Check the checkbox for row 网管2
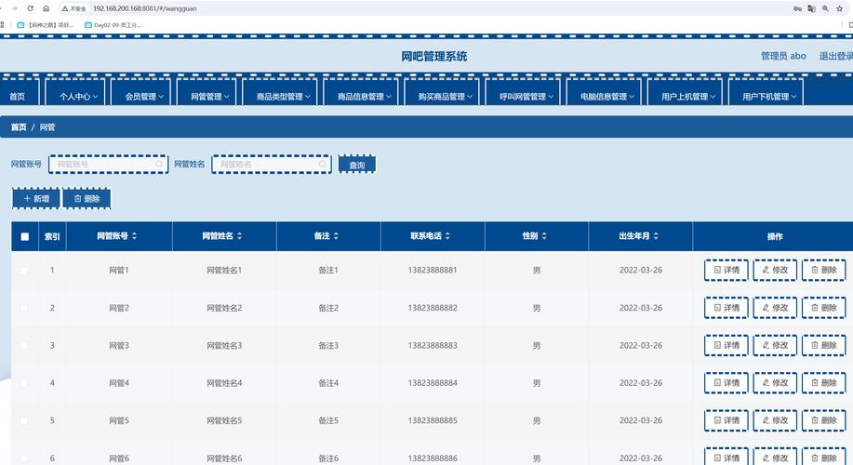The width and height of the screenshot is (853, 465). coord(24,308)
